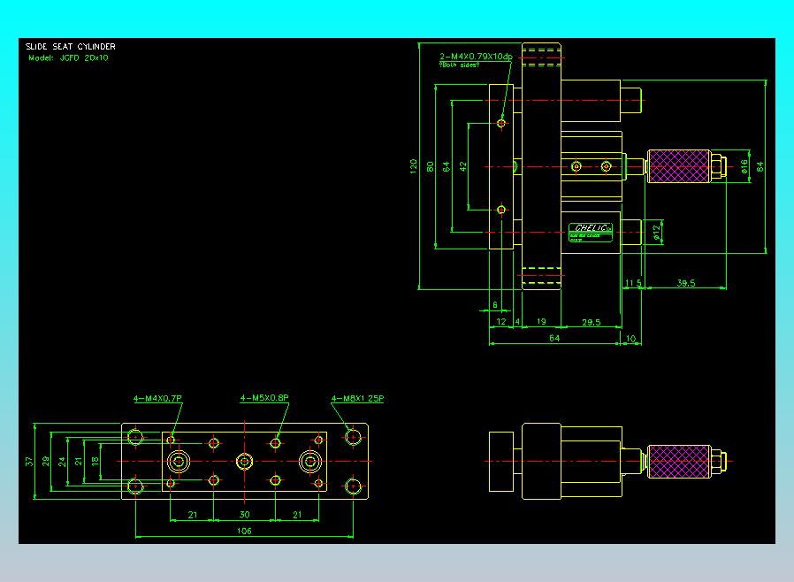Click the 84 height dimension value
Viewport: 794px width, 582px height.
pos(760,166)
